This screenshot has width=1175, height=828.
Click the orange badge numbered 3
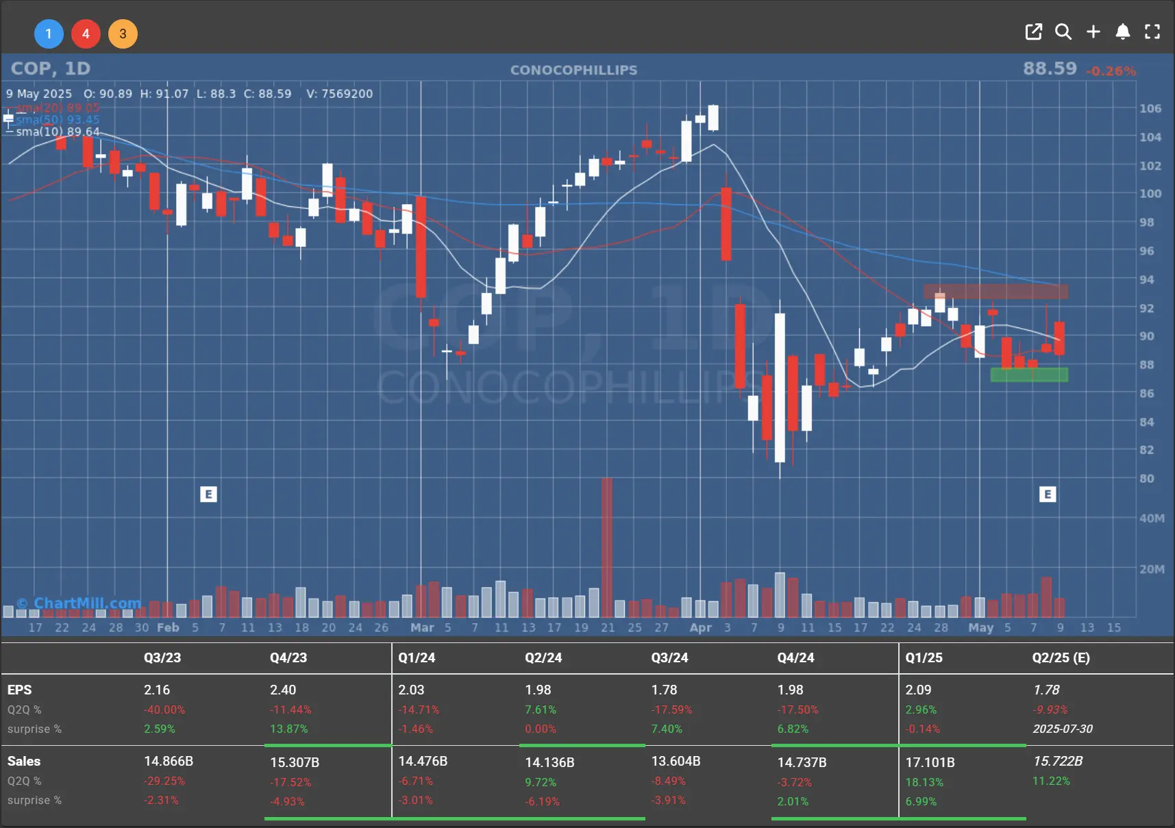tap(123, 34)
